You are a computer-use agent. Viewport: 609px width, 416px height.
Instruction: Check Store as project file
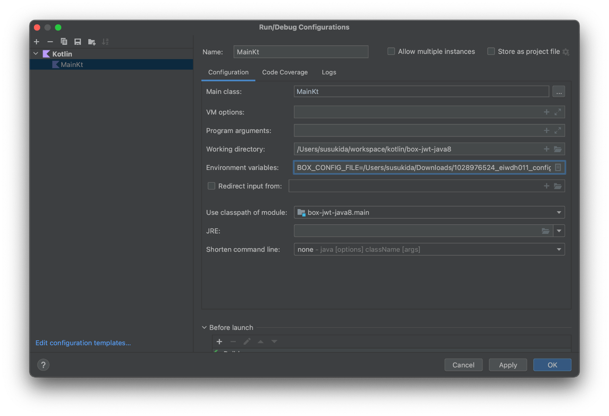491,51
